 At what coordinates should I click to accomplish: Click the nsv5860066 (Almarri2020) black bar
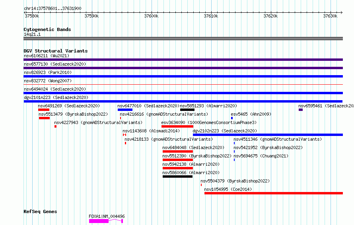[178, 177]
